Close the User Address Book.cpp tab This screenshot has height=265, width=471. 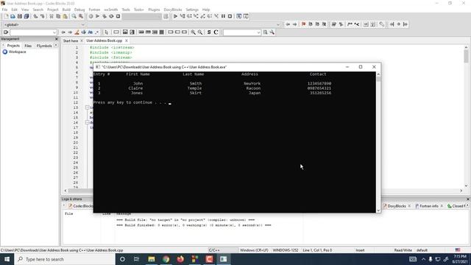[126, 40]
